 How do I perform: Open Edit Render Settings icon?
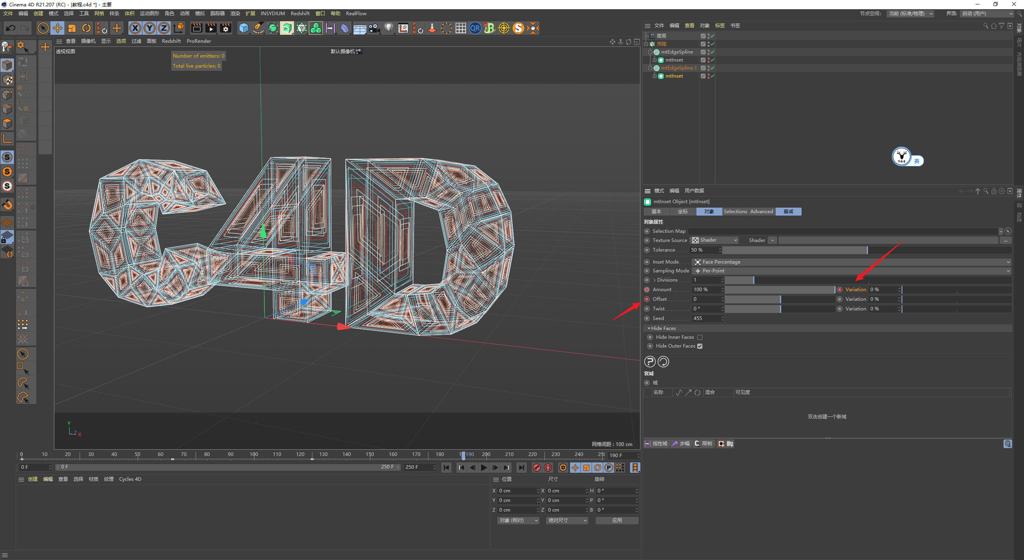pos(226,28)
